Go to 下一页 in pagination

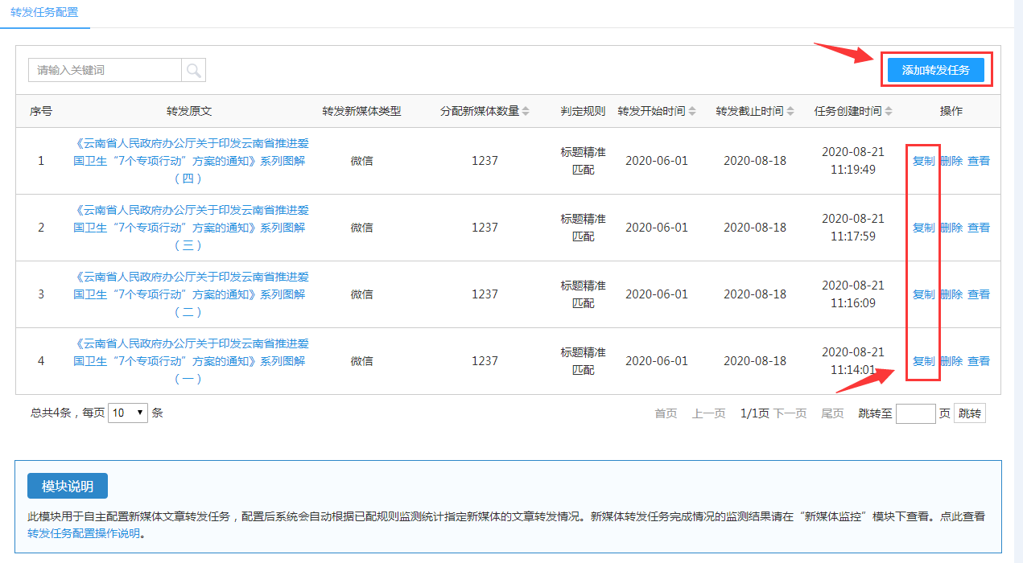[x=790, y=413]
